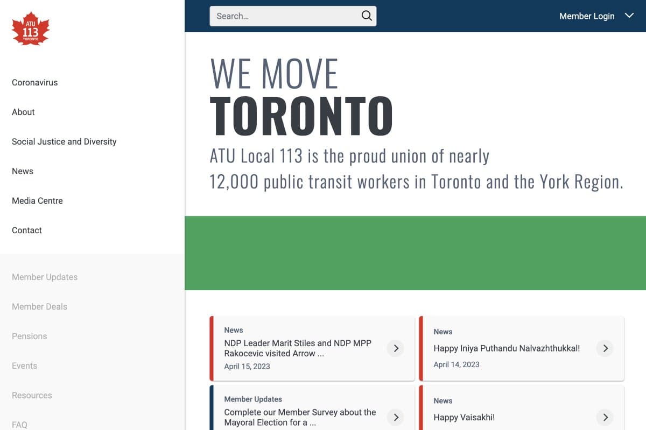Visit the Member Deals link
This screenshot has height=430, width=646.
[x=39, y=307]
